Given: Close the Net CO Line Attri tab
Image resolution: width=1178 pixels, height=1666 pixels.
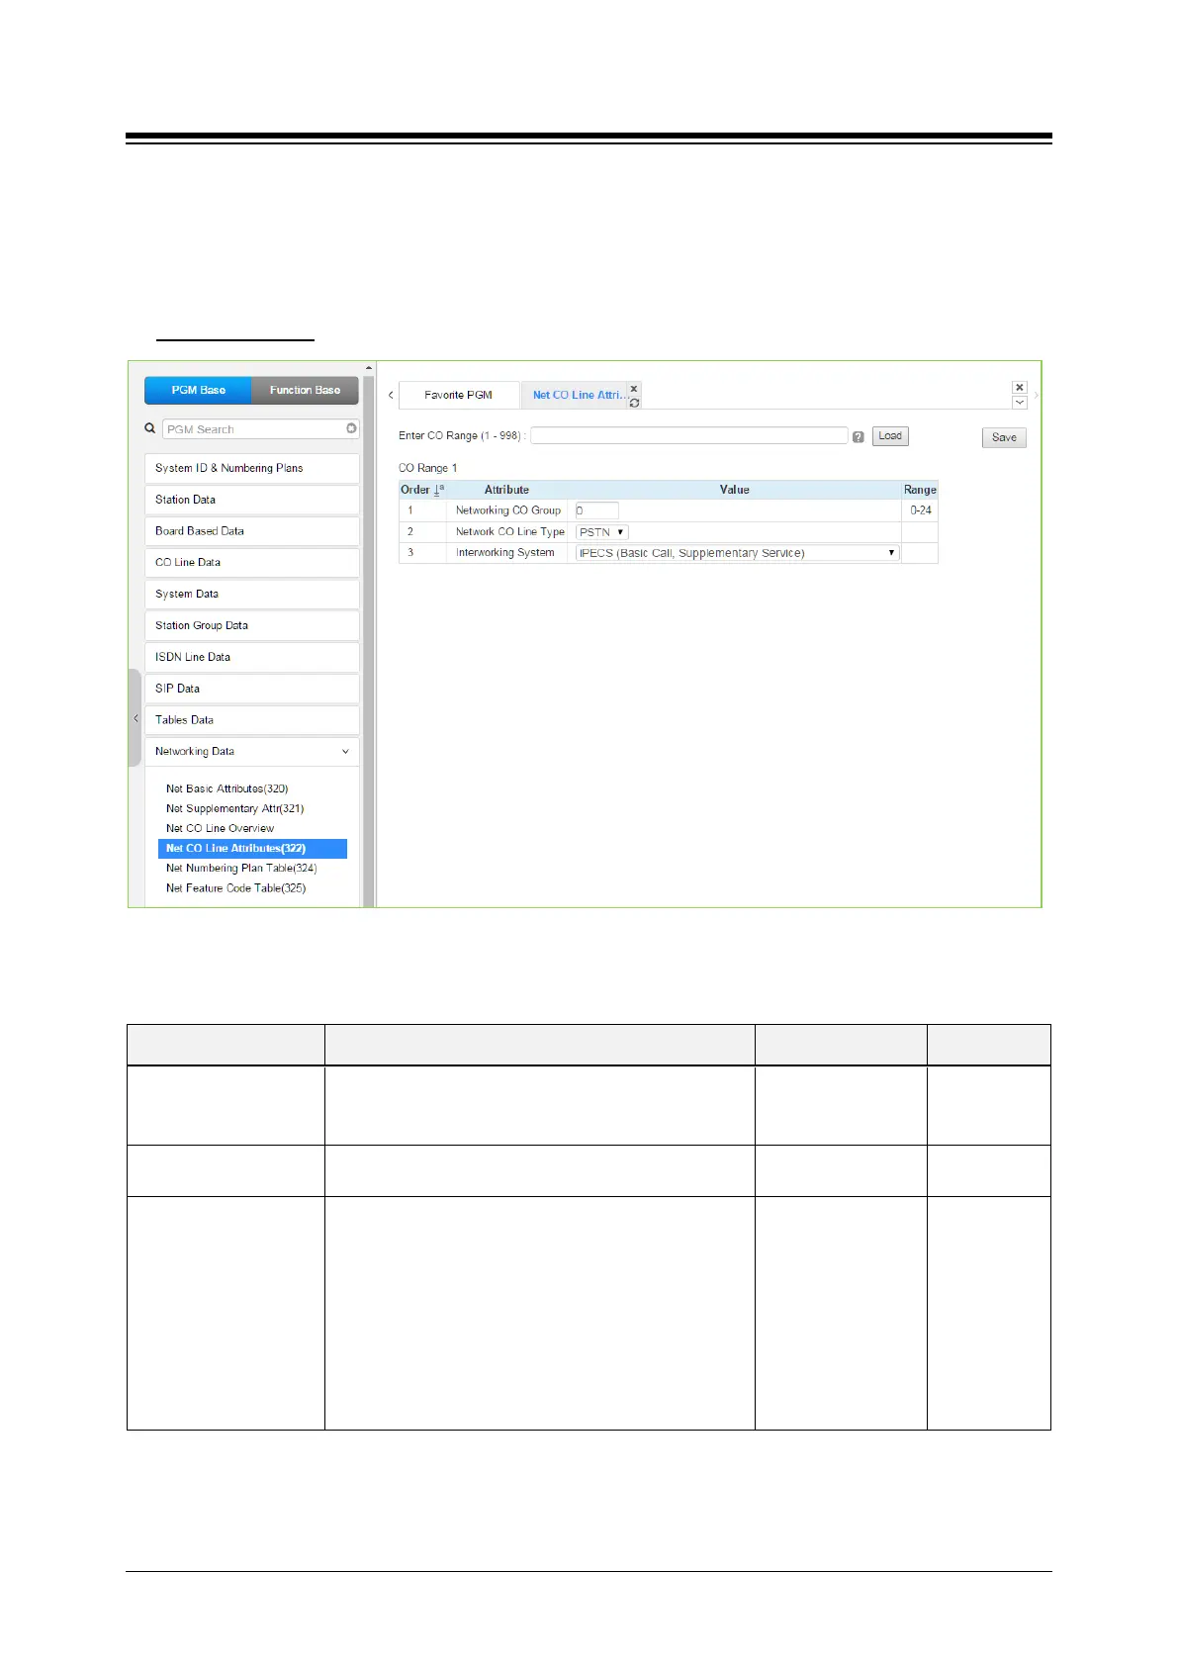Looking at the screenshot, I should [635, 389].
